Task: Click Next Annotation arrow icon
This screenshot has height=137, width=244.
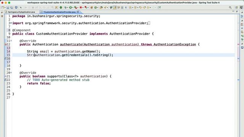Action: pyautogui.click(x=130, y=8)
